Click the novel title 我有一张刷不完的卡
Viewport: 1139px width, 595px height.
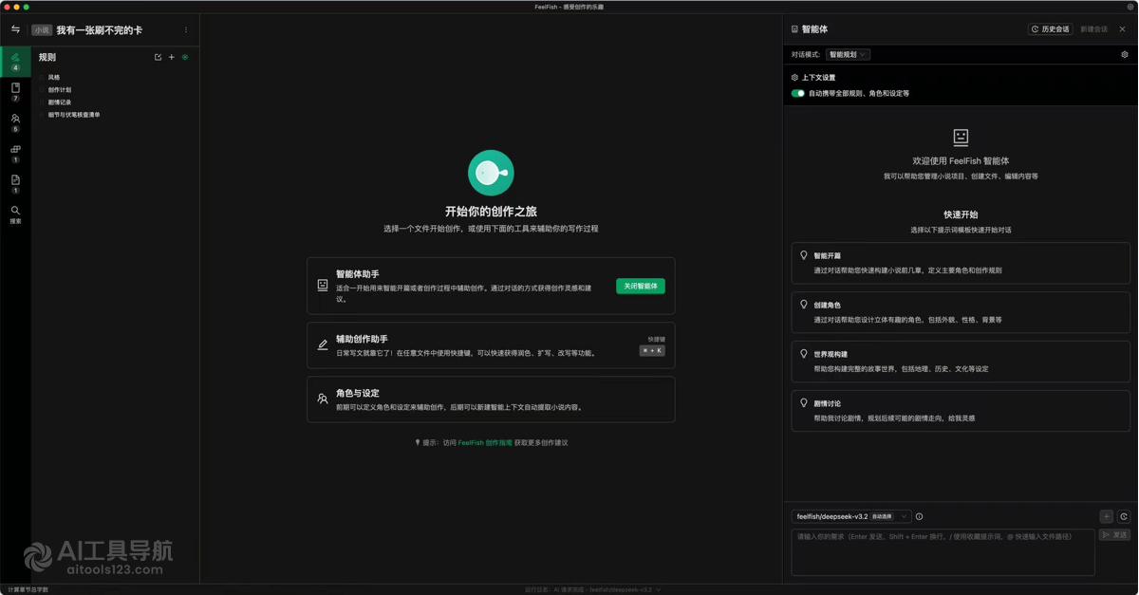pyautogui.click(x=100, y=30)
